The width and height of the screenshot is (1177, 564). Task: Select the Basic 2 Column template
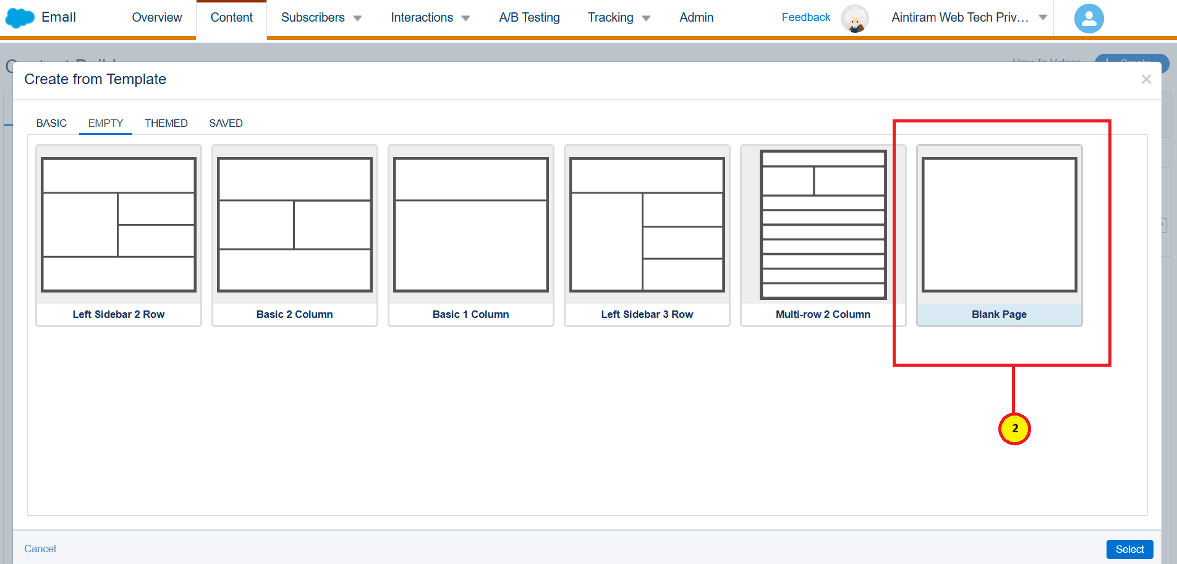tap(295, 235)
